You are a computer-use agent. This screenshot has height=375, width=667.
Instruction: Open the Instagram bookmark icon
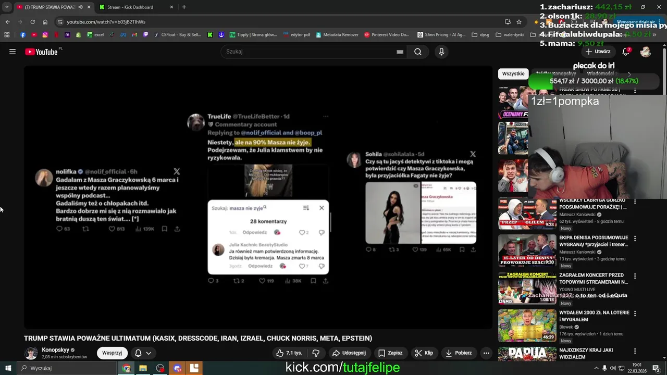tap(45, 35)
